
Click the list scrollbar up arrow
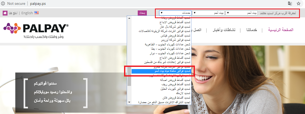[129, 18]
